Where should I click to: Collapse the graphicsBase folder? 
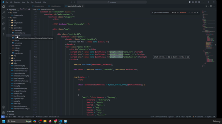[18, 28]
